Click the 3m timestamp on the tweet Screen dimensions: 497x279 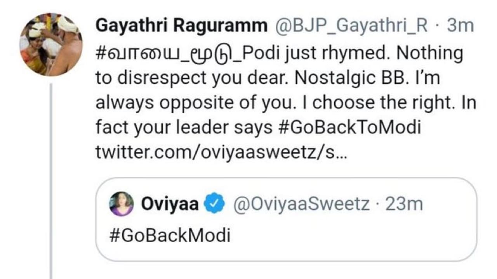[461, 26]
